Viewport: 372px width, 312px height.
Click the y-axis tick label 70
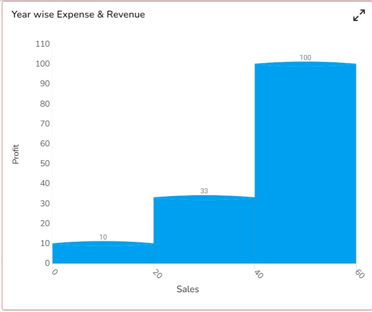[x=45, y=124]
